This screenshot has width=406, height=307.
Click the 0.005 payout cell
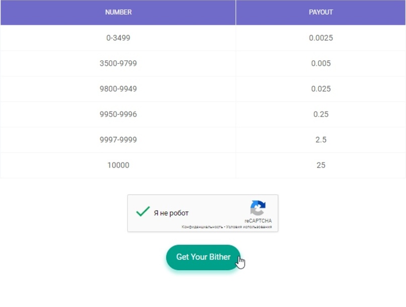click(320, 63)
